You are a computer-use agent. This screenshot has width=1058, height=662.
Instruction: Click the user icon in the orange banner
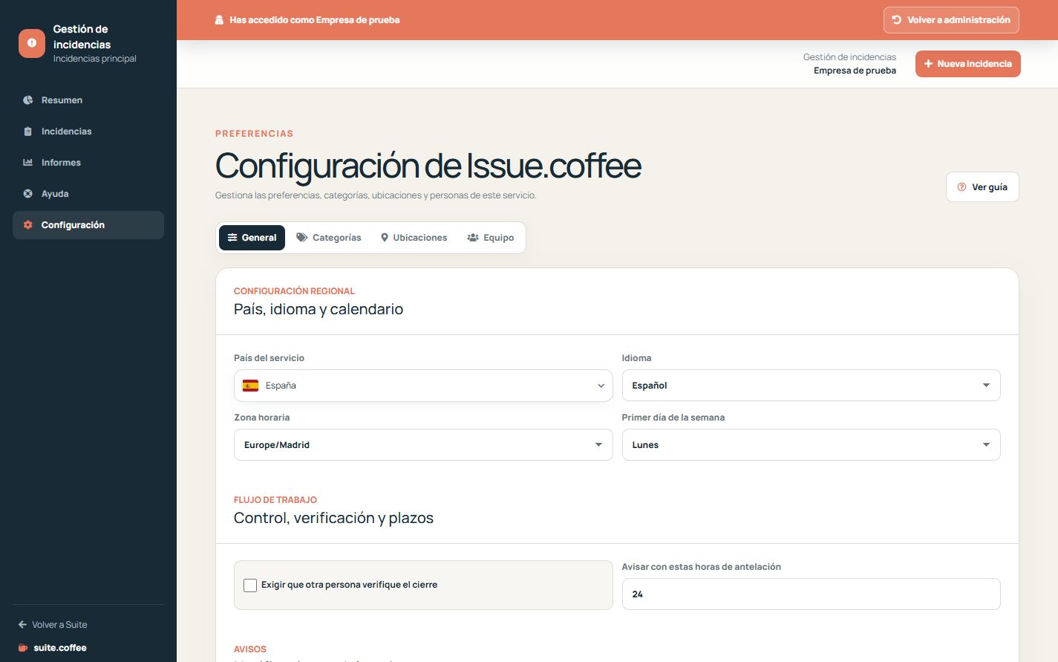pos(219,20)
